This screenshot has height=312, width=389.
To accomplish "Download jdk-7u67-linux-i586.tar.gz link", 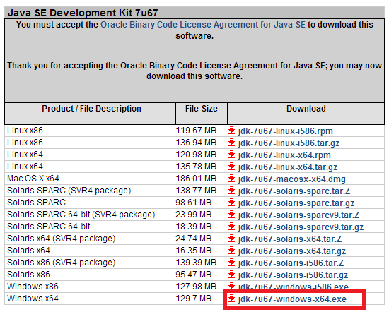I will (289, 143).
